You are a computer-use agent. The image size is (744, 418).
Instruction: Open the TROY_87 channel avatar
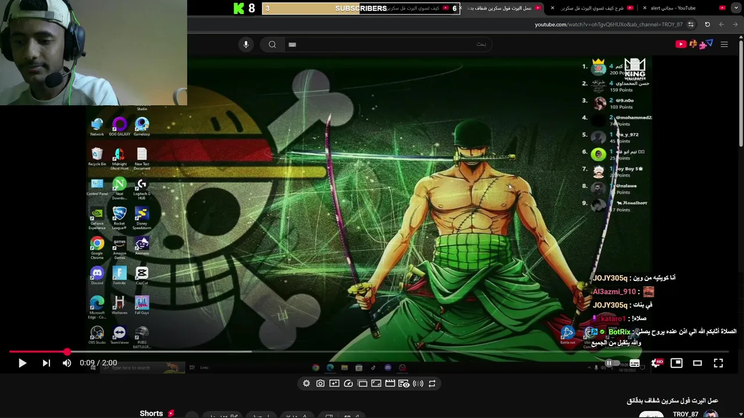pyautogui.click(x=711, y=414)
